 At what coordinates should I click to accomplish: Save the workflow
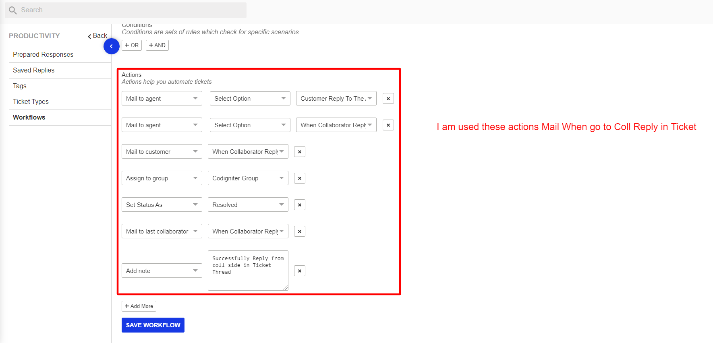pos(153,325)
